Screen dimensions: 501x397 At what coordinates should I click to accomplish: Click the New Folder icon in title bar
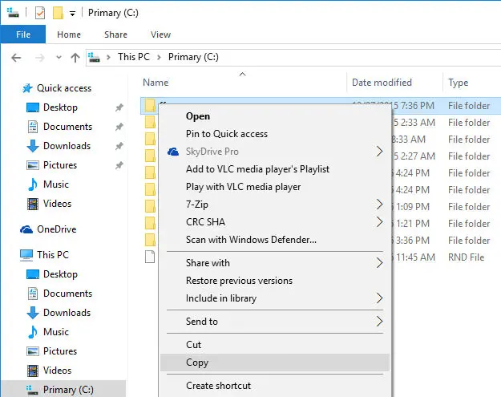(x=58, y=13)
